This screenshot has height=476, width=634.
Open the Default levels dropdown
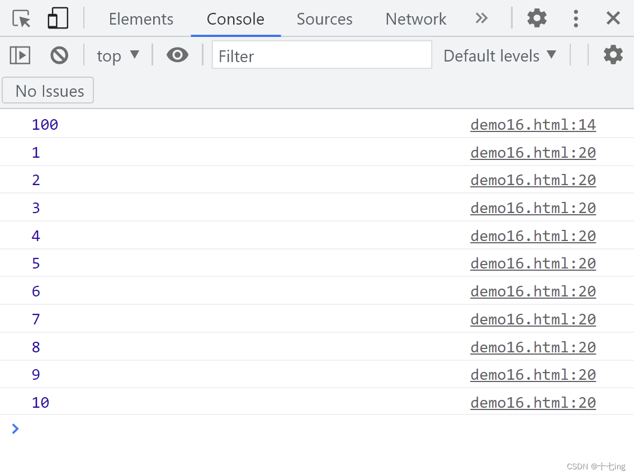500,55
